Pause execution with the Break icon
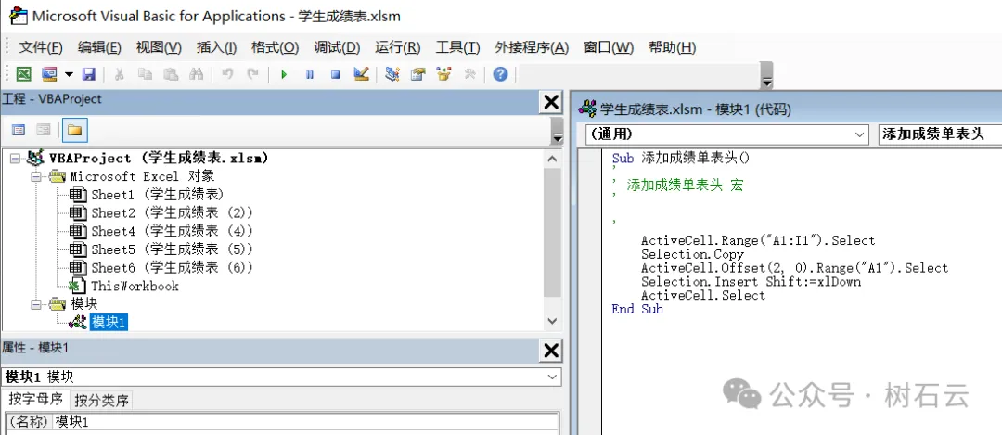The width and height of the screenshot is (1002, 435). click(310, 75)
